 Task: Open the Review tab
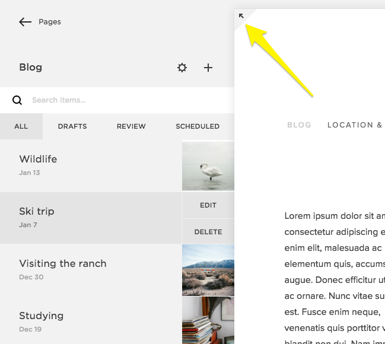click(131, 126)
